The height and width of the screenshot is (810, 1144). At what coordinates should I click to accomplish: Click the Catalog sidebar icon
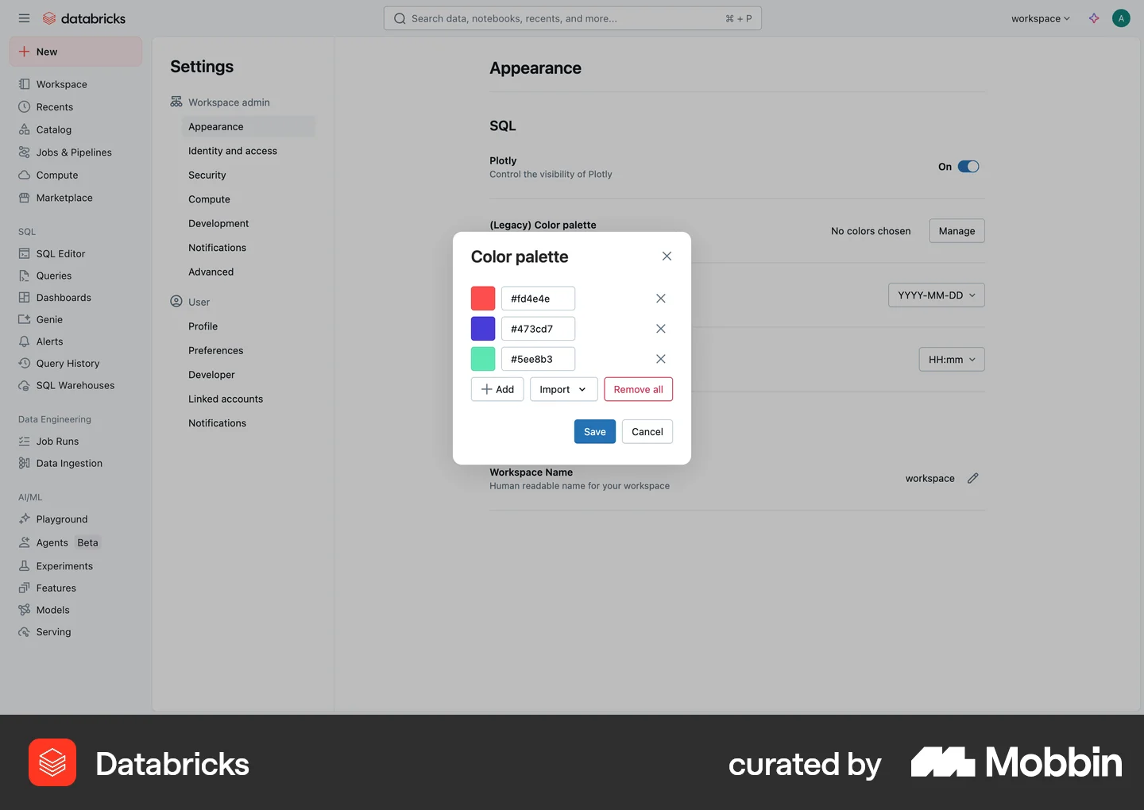24,129
